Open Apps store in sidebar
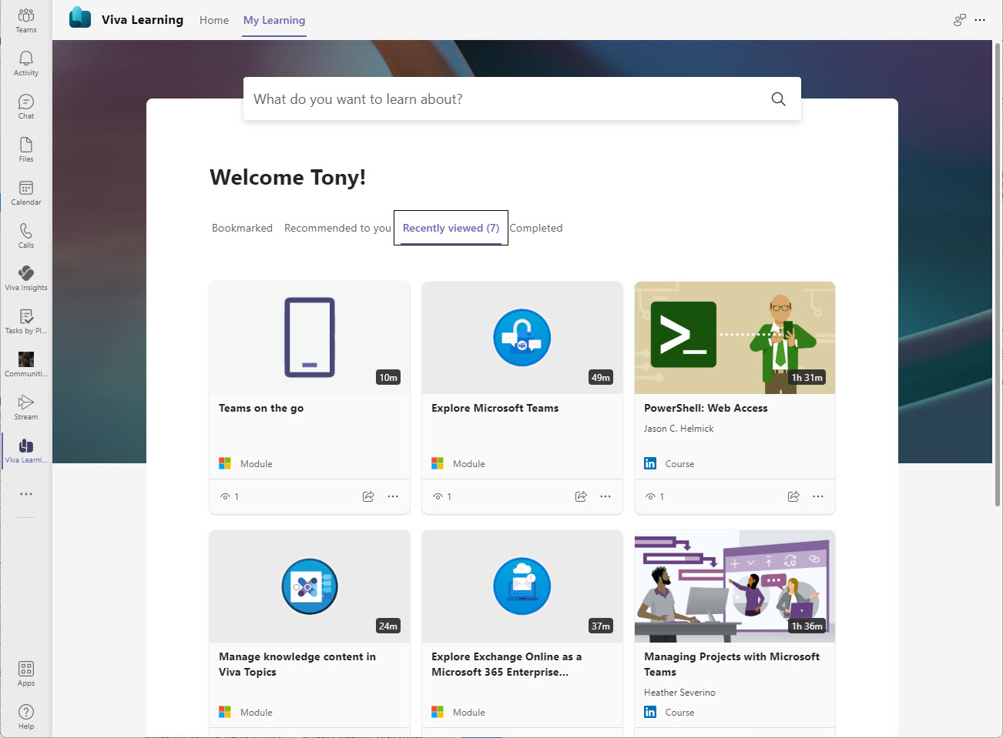The width and height of the screenshot is (1003, 738). tap(26, 673)
